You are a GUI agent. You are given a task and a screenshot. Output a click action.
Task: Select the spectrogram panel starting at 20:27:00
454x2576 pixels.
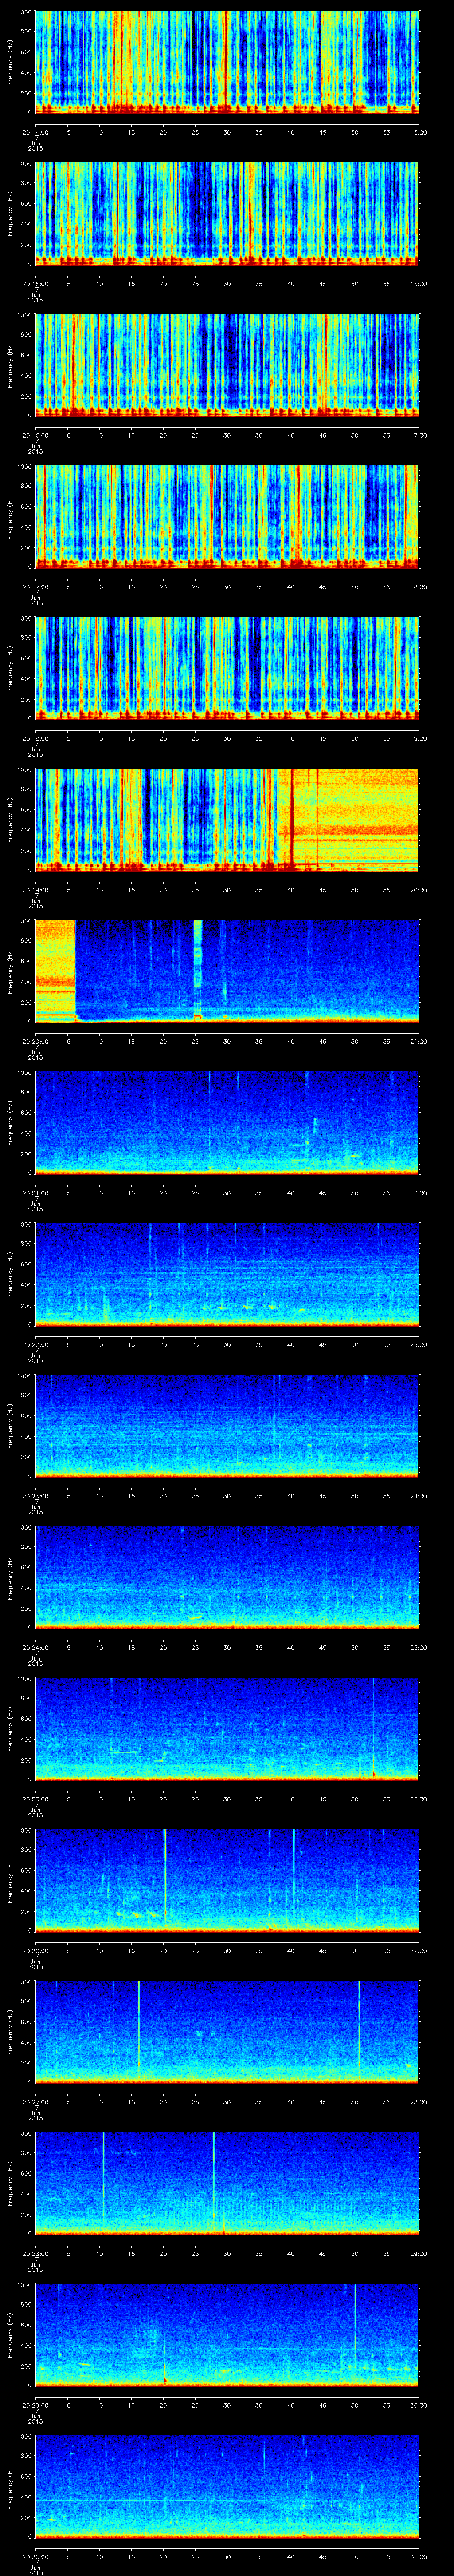pos(227,2032)
